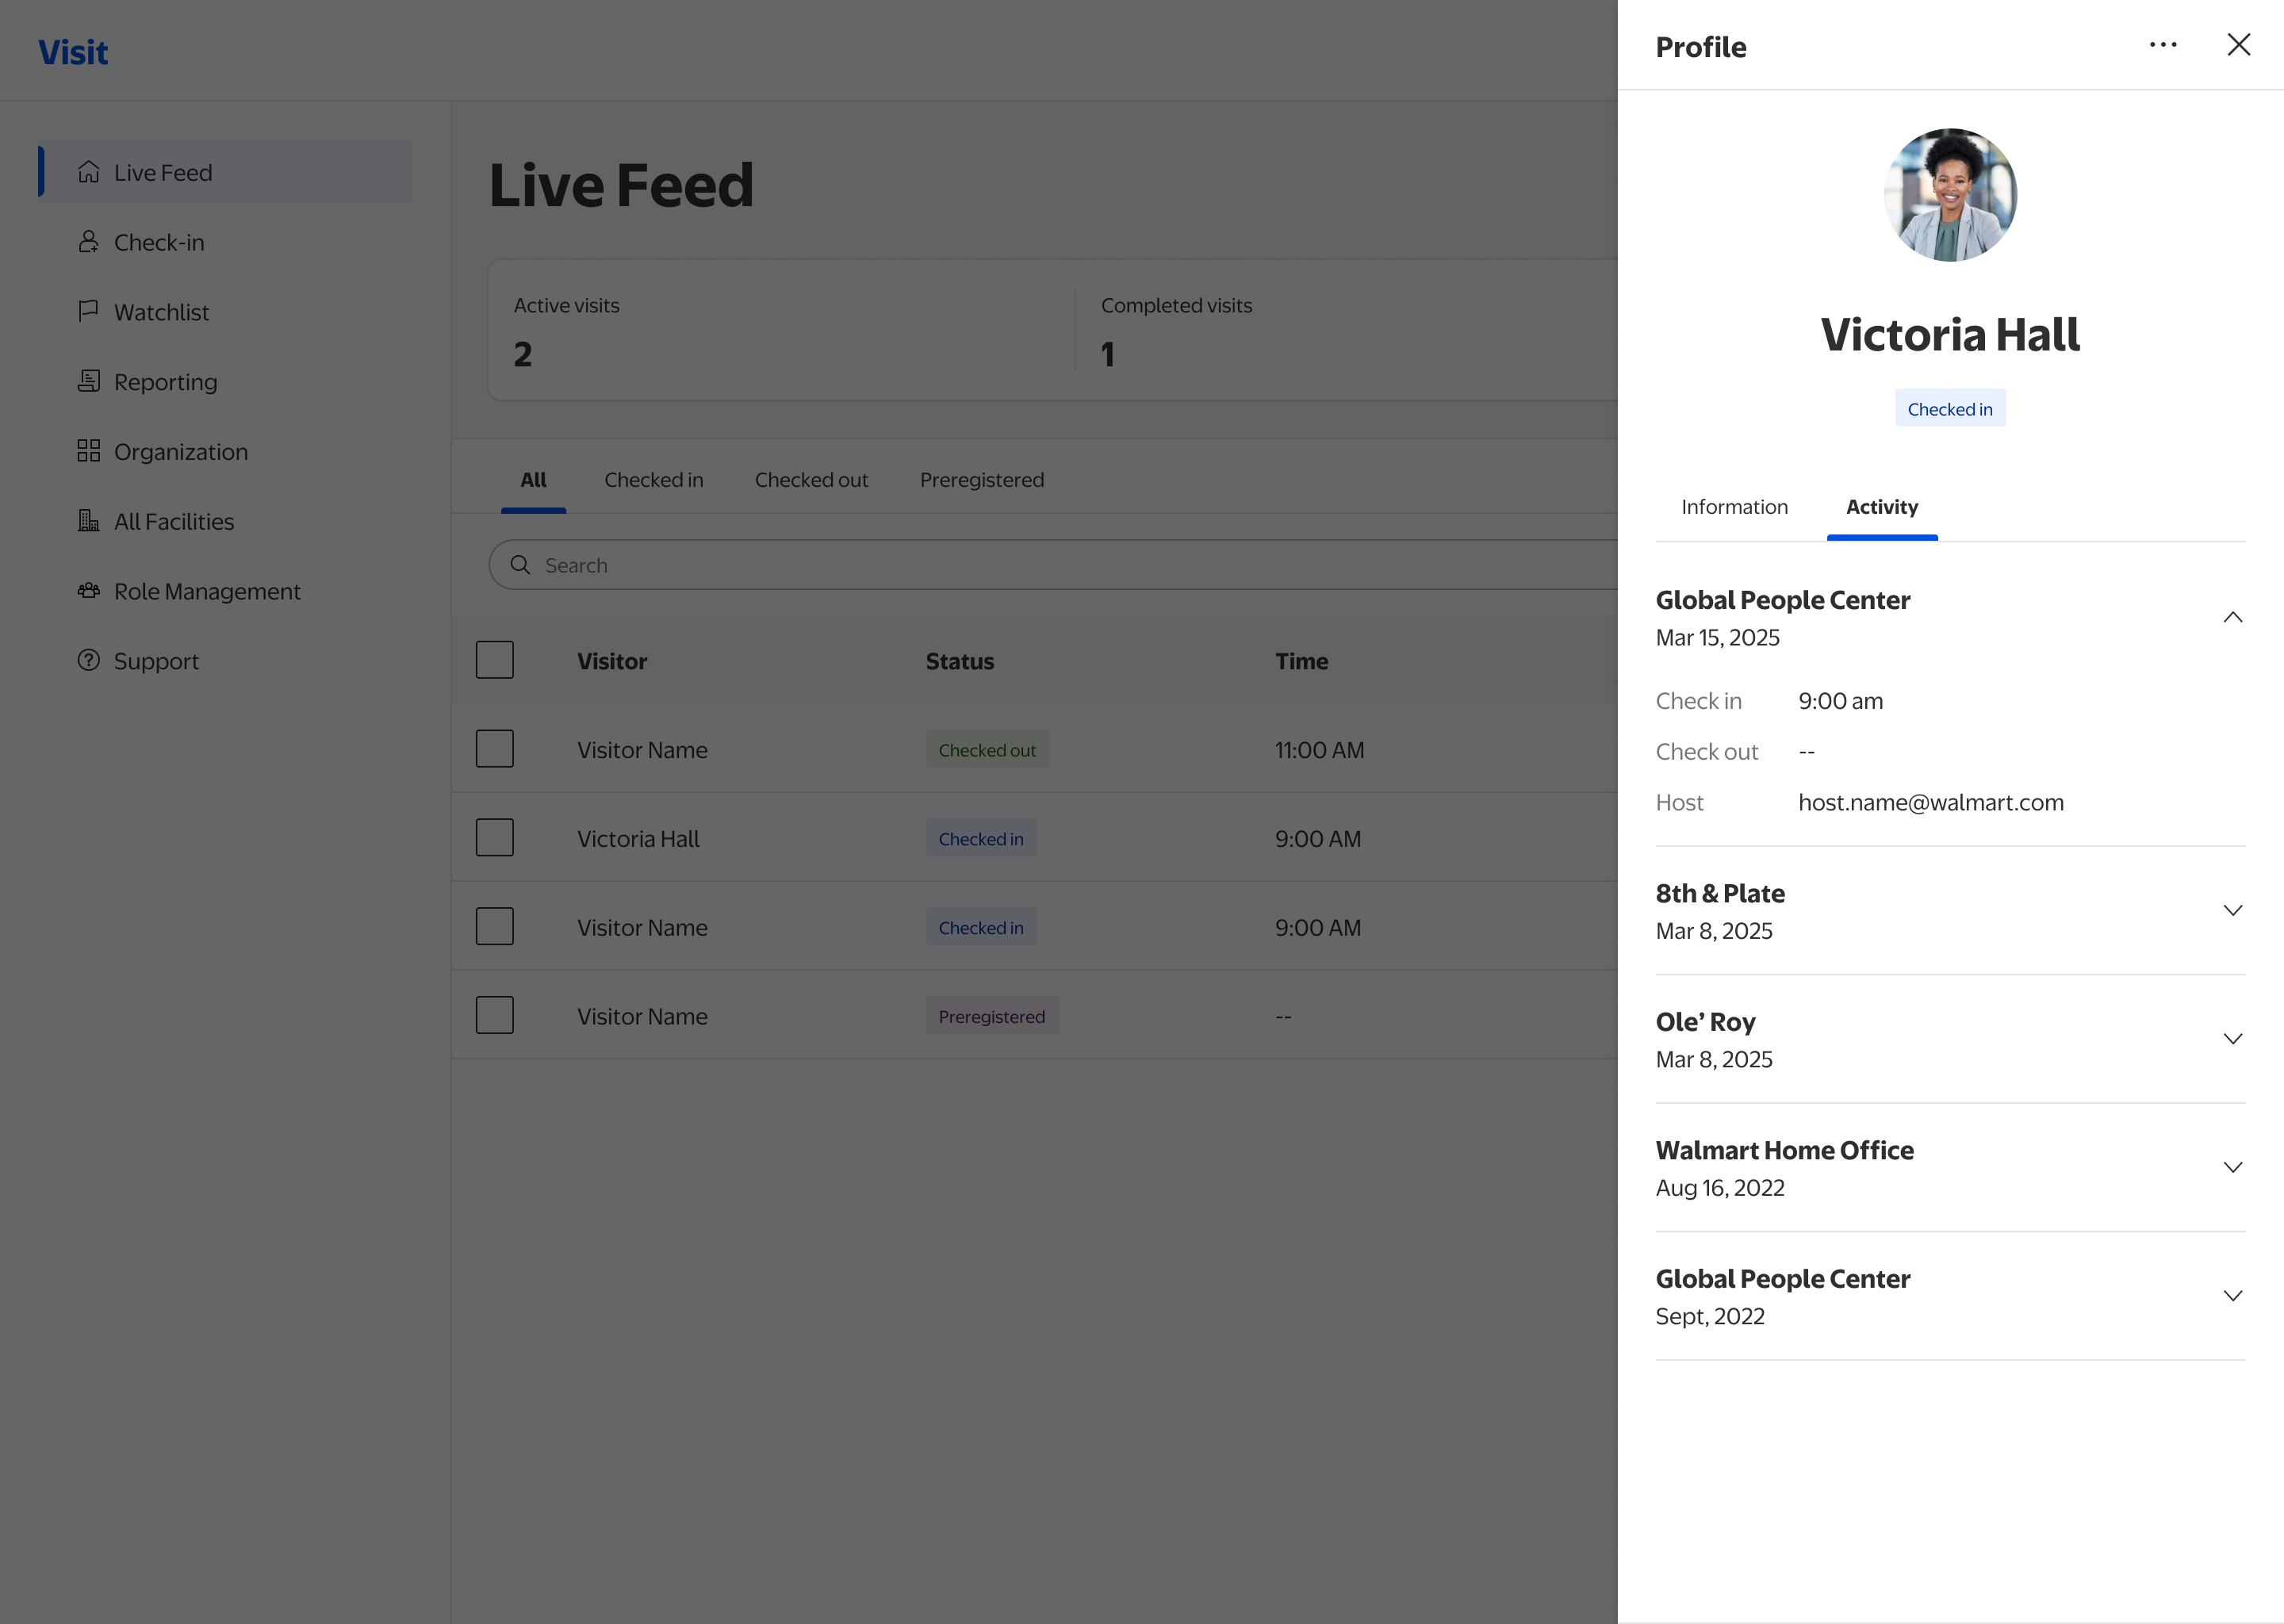Click the Completed visits count card

pos(1346,330)
